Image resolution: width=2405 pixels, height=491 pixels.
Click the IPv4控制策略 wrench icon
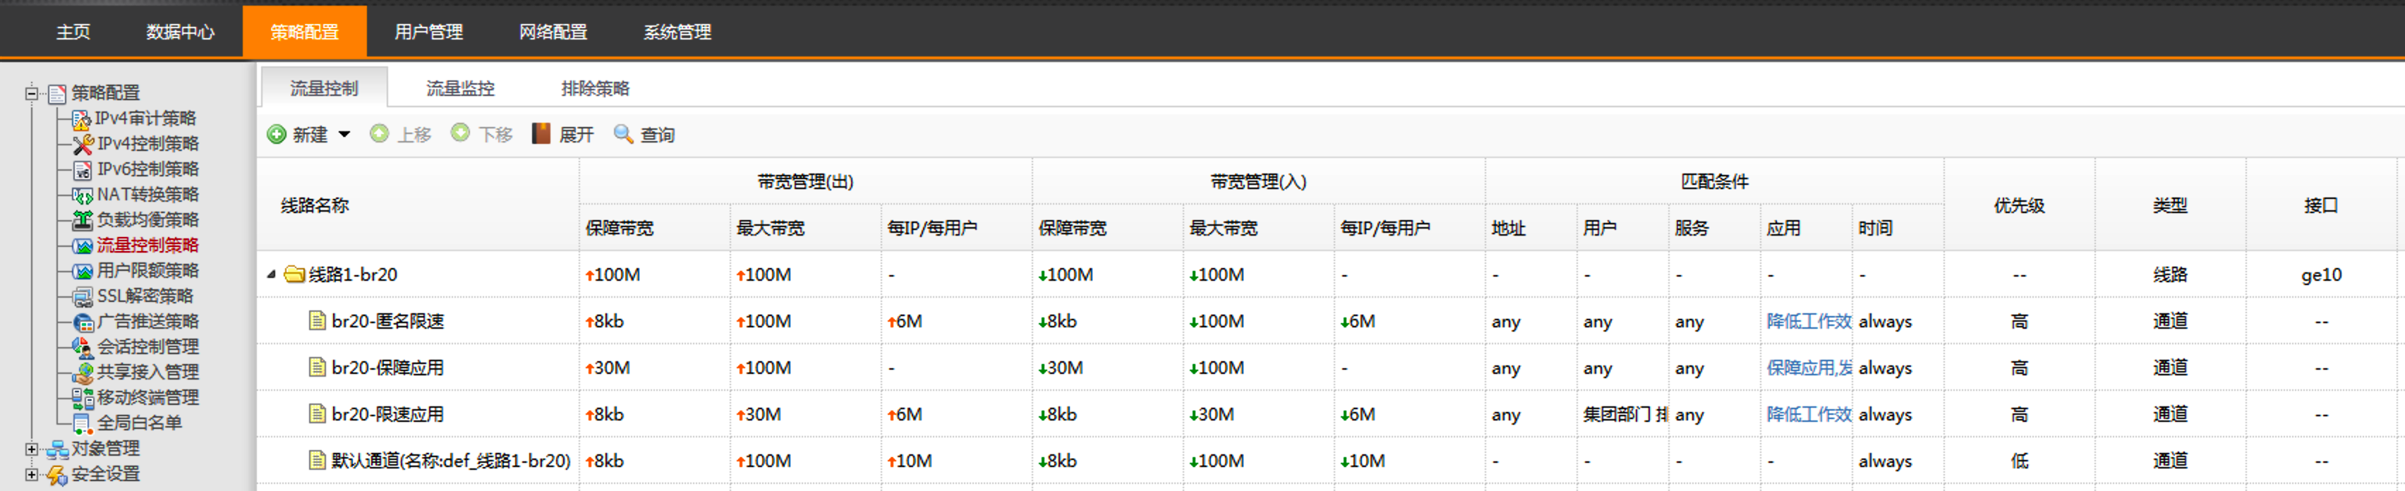[x=83, y=144]
